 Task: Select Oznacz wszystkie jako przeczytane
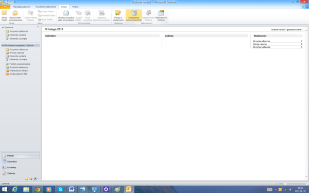66,15
